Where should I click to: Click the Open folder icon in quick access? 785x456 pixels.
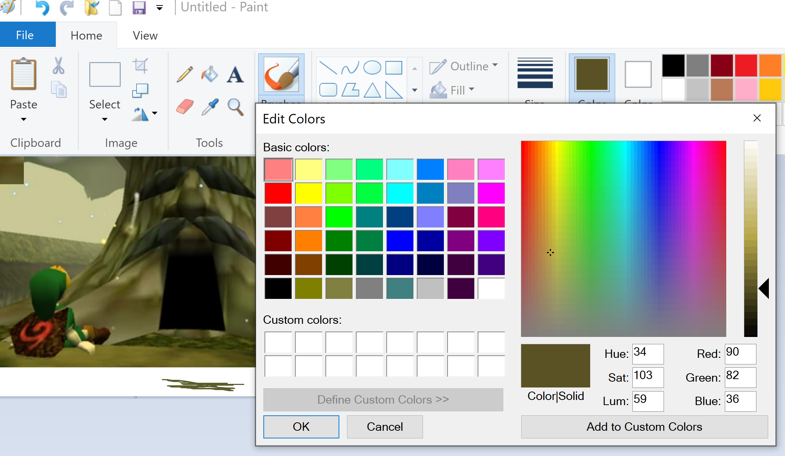tap(92, 8)
